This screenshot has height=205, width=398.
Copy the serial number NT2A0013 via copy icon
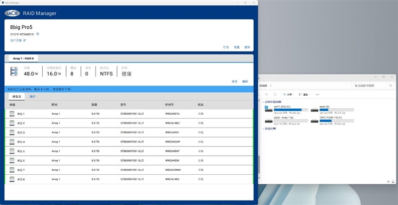[38, 34]
